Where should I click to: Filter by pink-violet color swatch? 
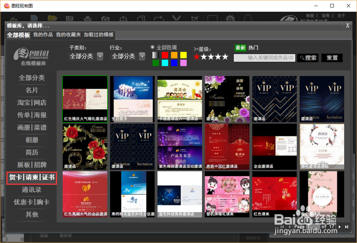coord(183,63)
